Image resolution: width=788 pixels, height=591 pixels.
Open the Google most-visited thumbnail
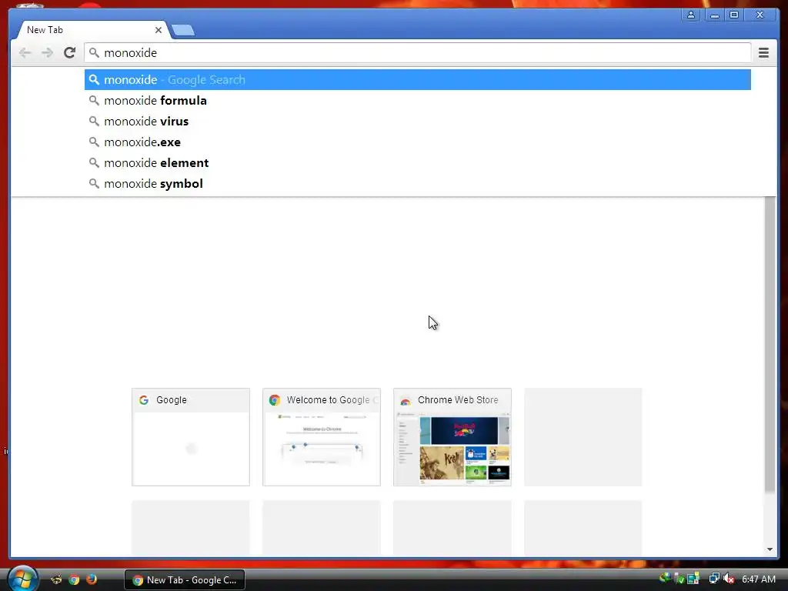point(191,437)
